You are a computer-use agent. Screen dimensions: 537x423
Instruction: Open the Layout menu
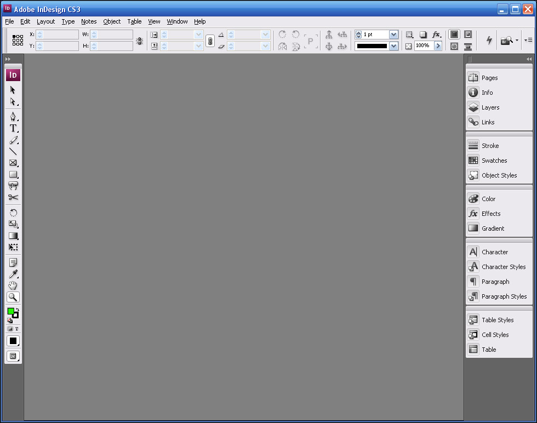(x=45, y=21)
